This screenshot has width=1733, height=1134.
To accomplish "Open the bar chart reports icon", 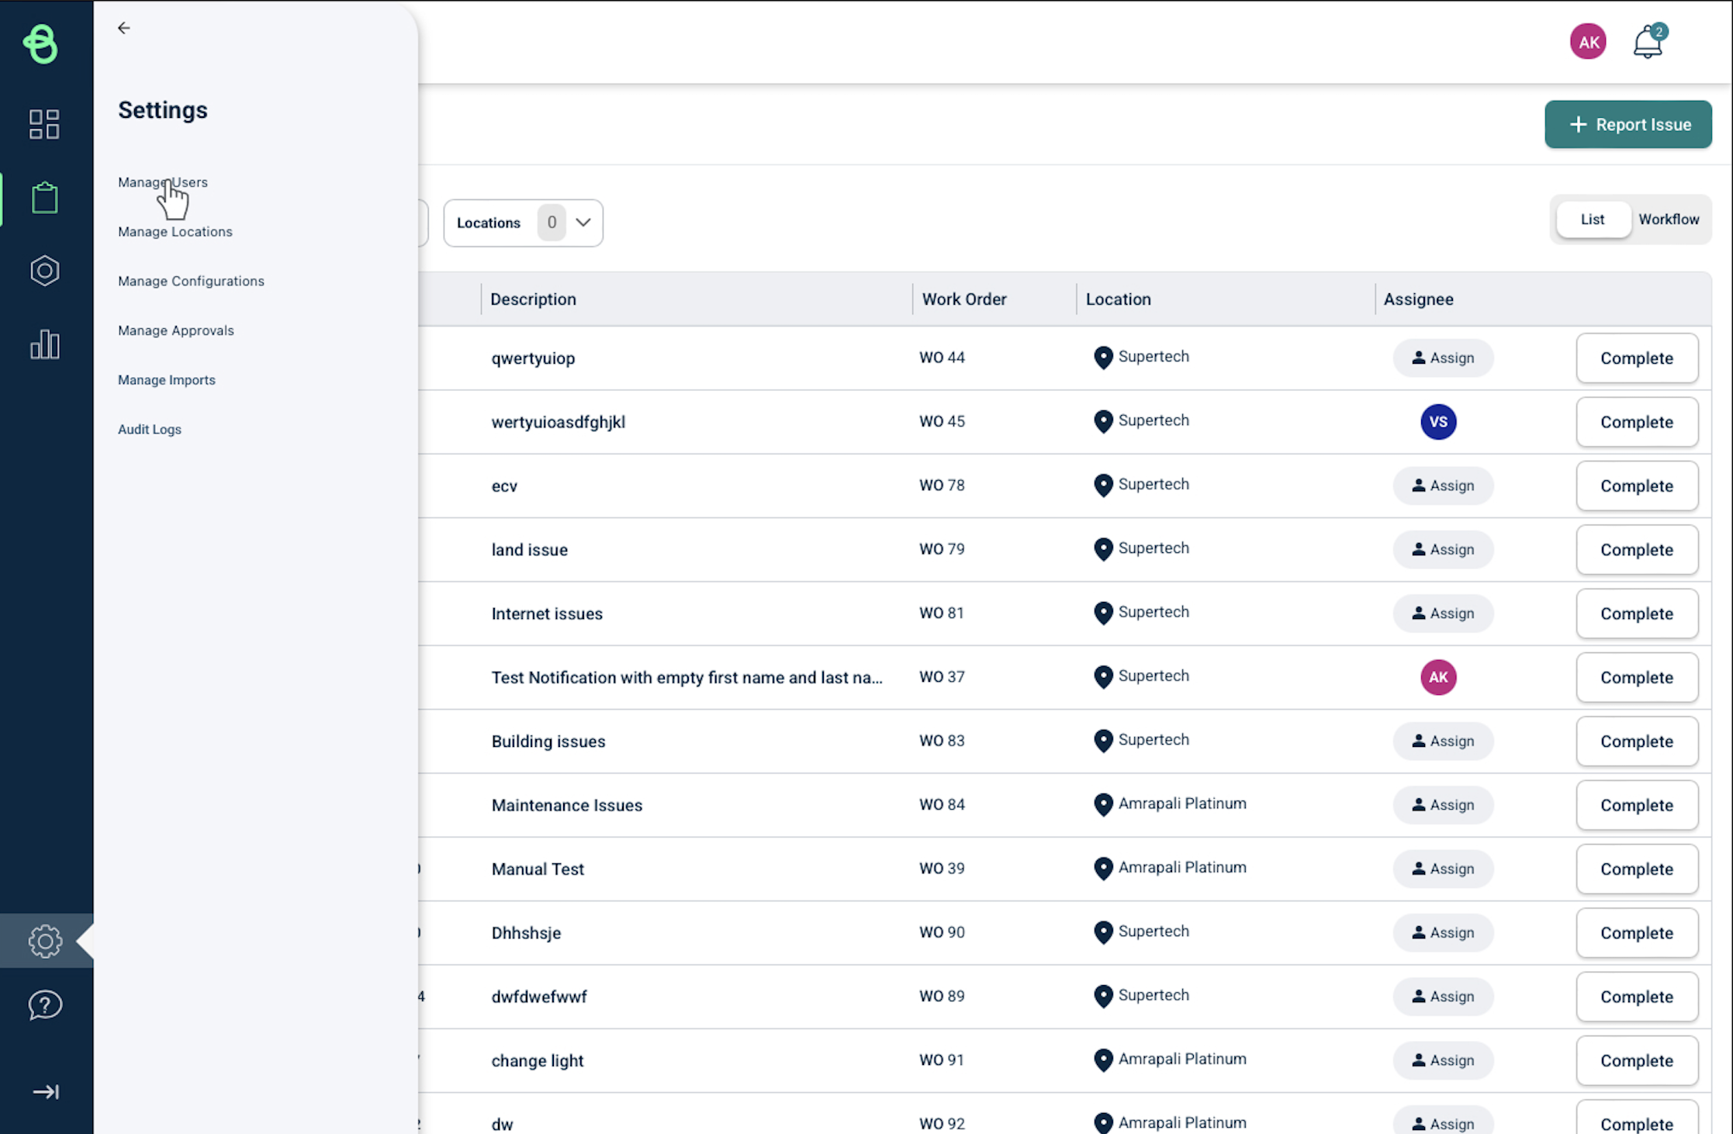I will pyautogui.click(x=44, y=344).
